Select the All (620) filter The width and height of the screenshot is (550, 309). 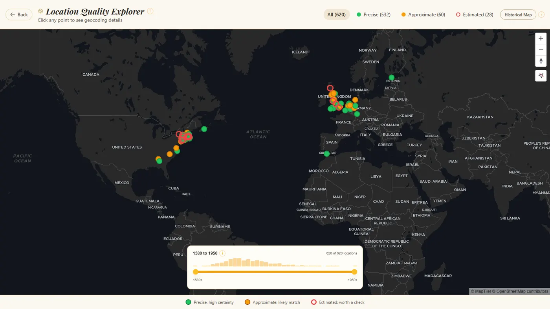coord(337,15)
